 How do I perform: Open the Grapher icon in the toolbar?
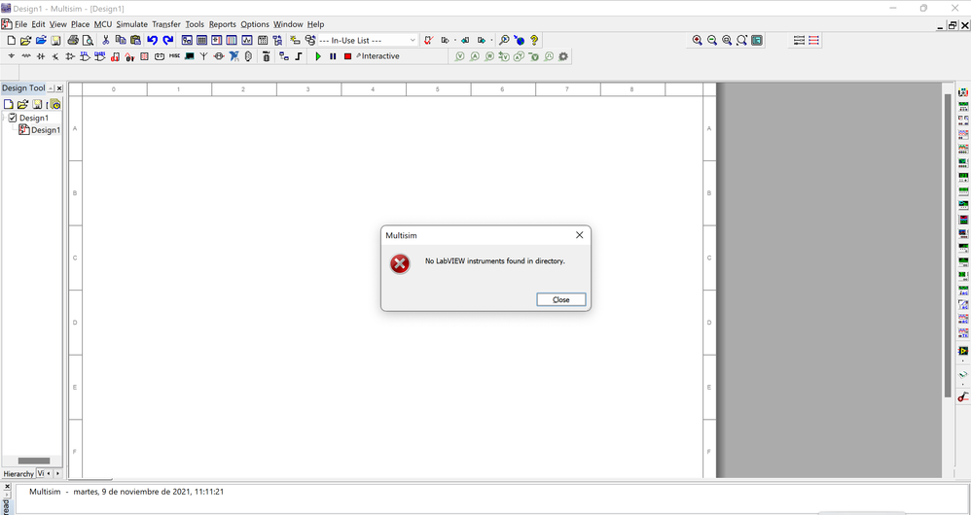tap(246, 40)
